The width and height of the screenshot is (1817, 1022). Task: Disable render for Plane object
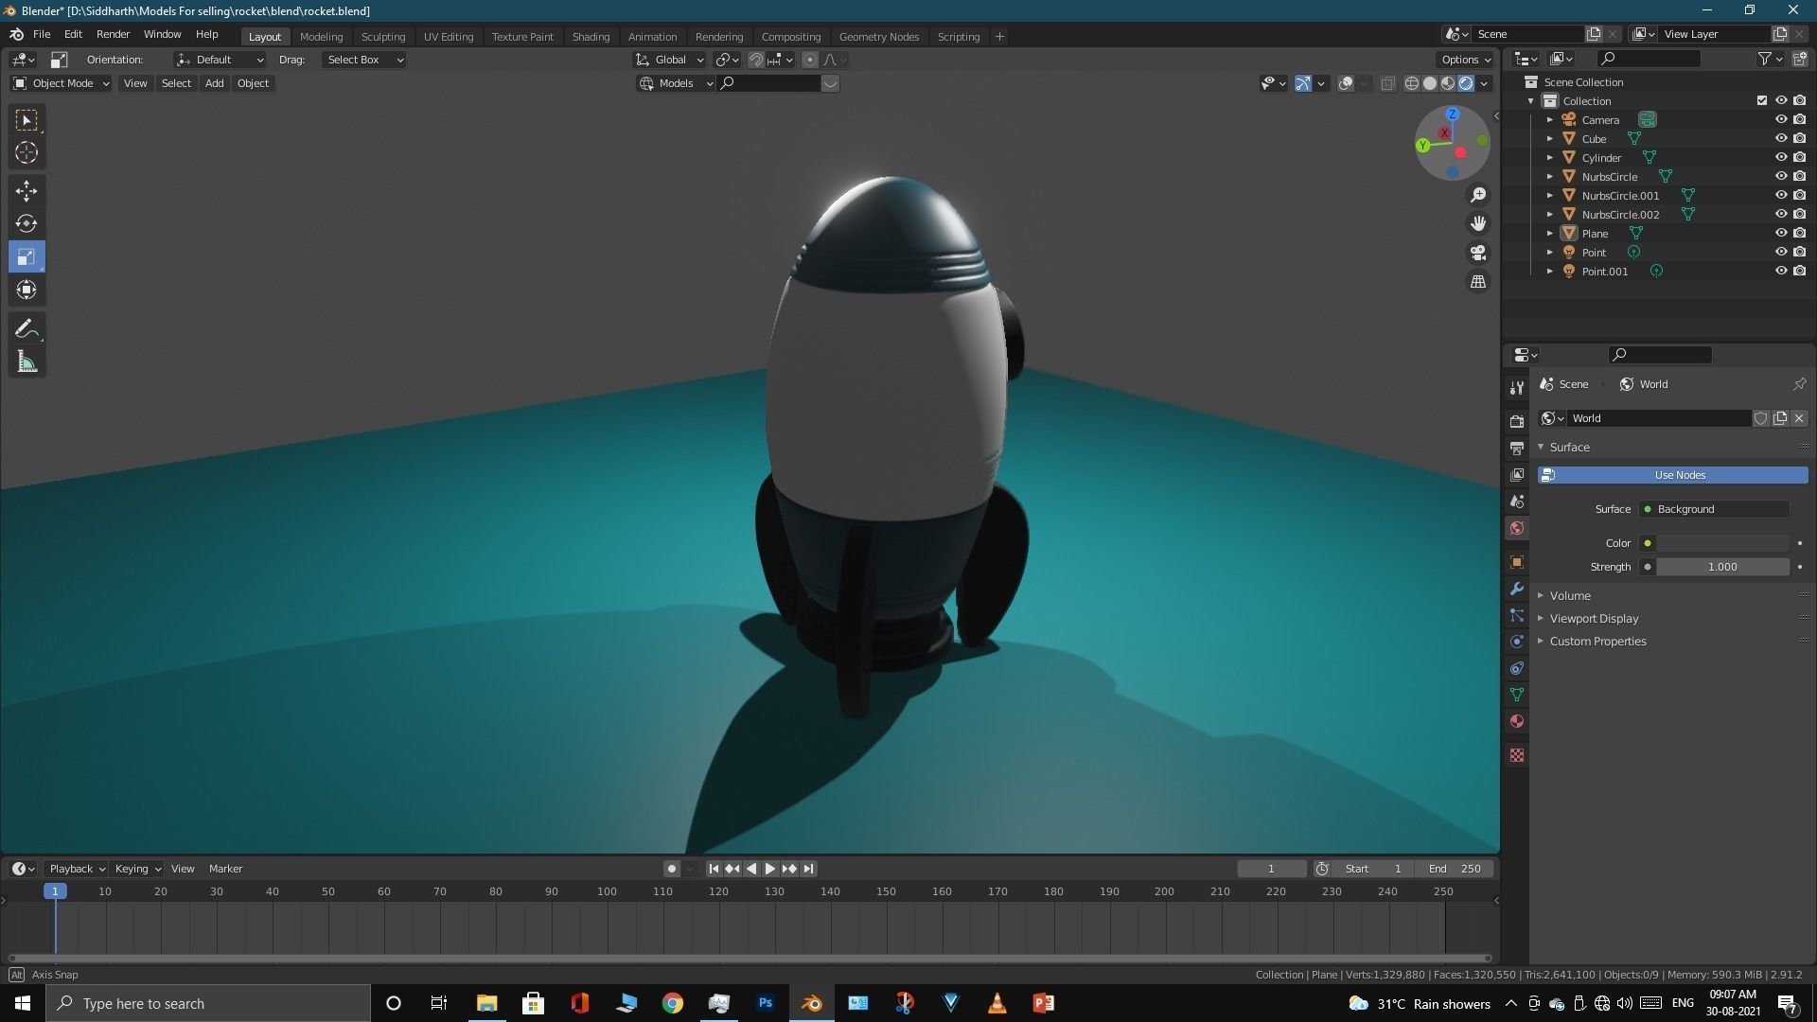point(1799,233)
